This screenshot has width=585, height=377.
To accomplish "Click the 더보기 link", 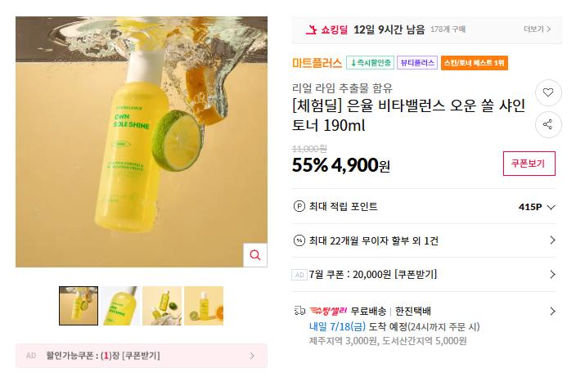I will point(538,29).
